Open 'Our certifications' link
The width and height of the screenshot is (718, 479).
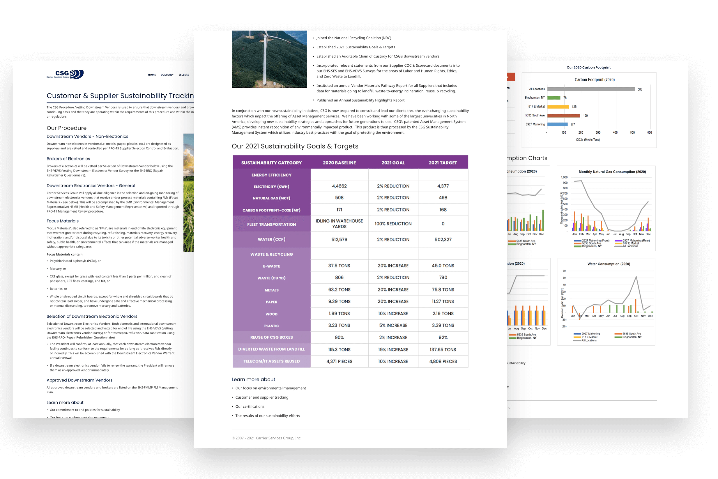click(250, 406)
